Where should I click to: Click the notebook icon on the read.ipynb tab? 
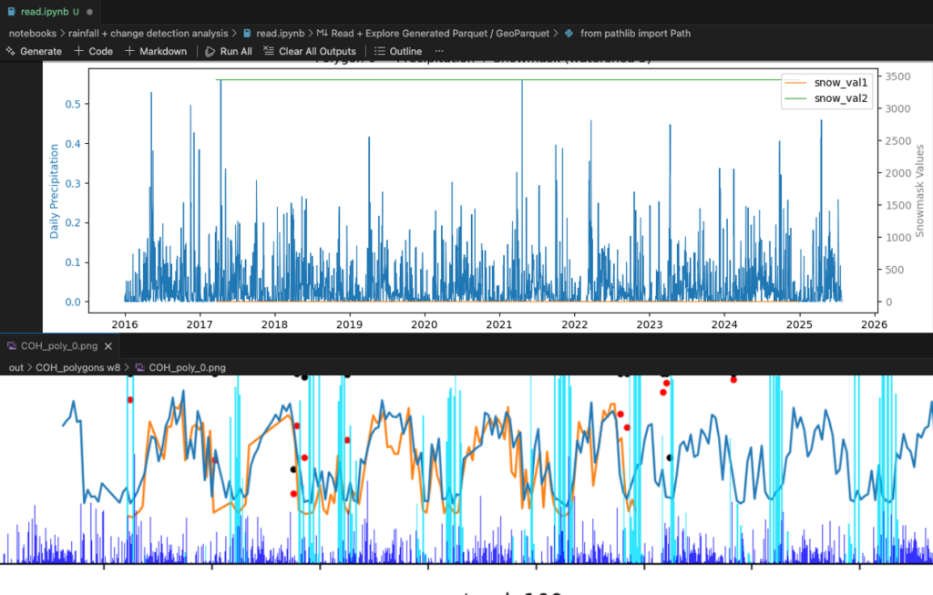(13, 12)
